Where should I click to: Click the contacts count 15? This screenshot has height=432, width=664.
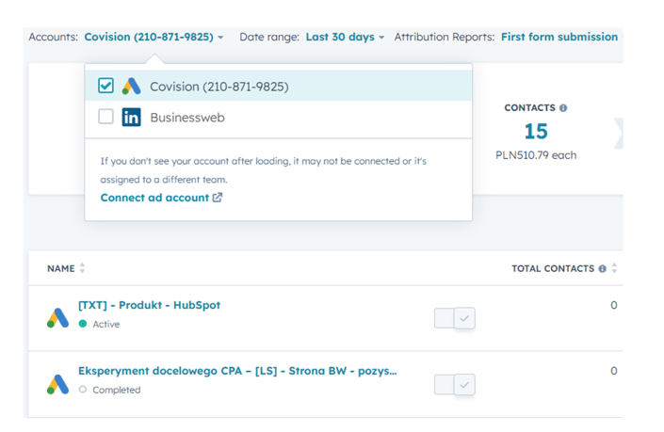(x=536, y=131)
